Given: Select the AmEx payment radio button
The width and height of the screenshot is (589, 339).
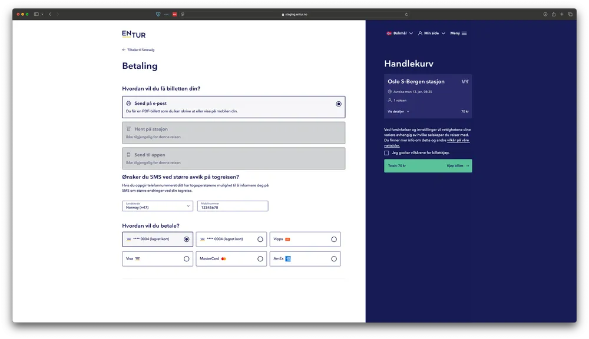Looking at the screenshot, I should click(334, 259).
